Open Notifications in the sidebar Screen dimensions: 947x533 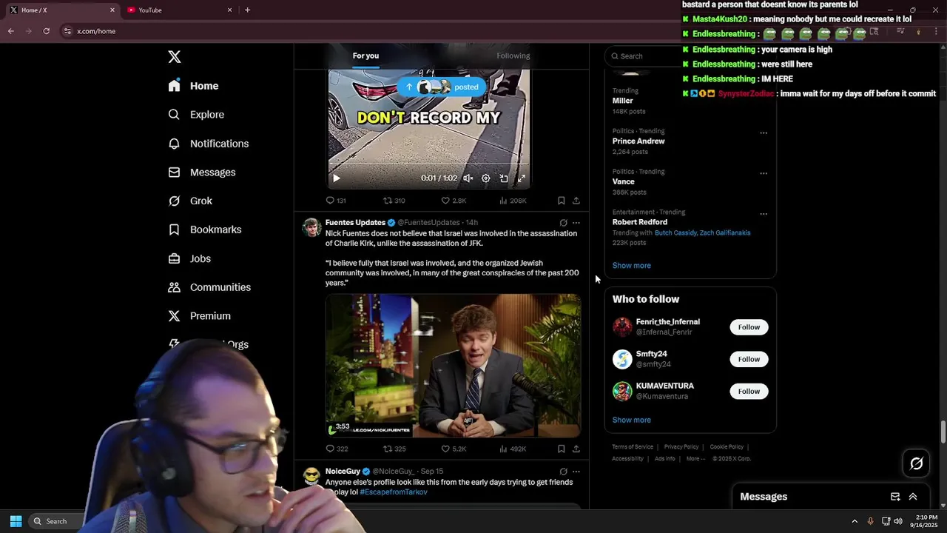[208, 144]
